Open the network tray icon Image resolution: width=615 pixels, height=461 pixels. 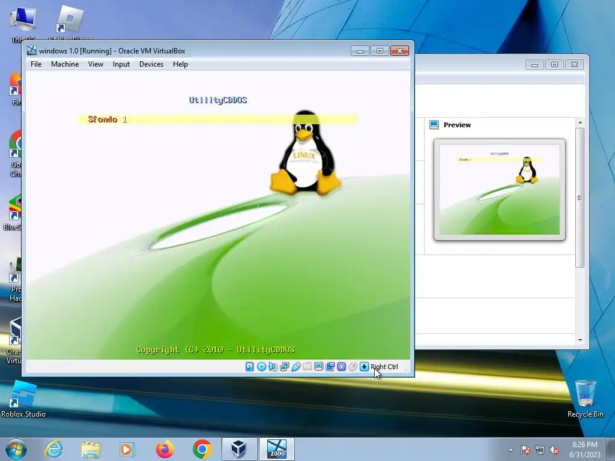[x=540, y=450]
